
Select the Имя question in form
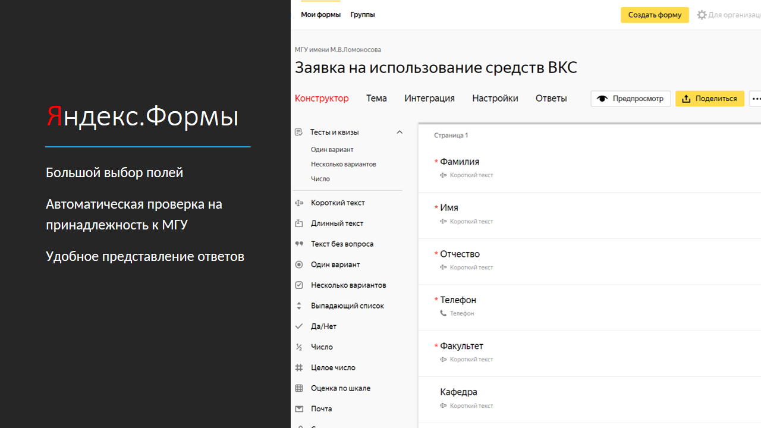point(589,215)
